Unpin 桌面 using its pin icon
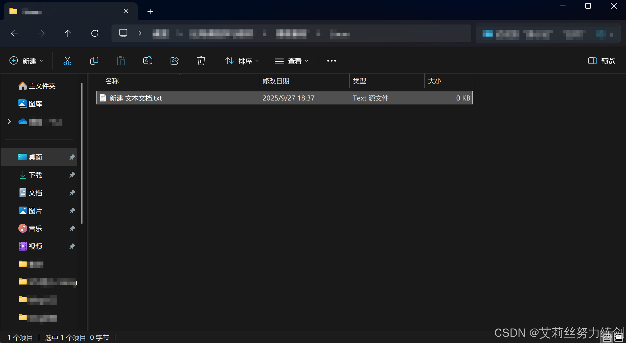Screen dimensions: 626x343 click(x=72, y=157)
